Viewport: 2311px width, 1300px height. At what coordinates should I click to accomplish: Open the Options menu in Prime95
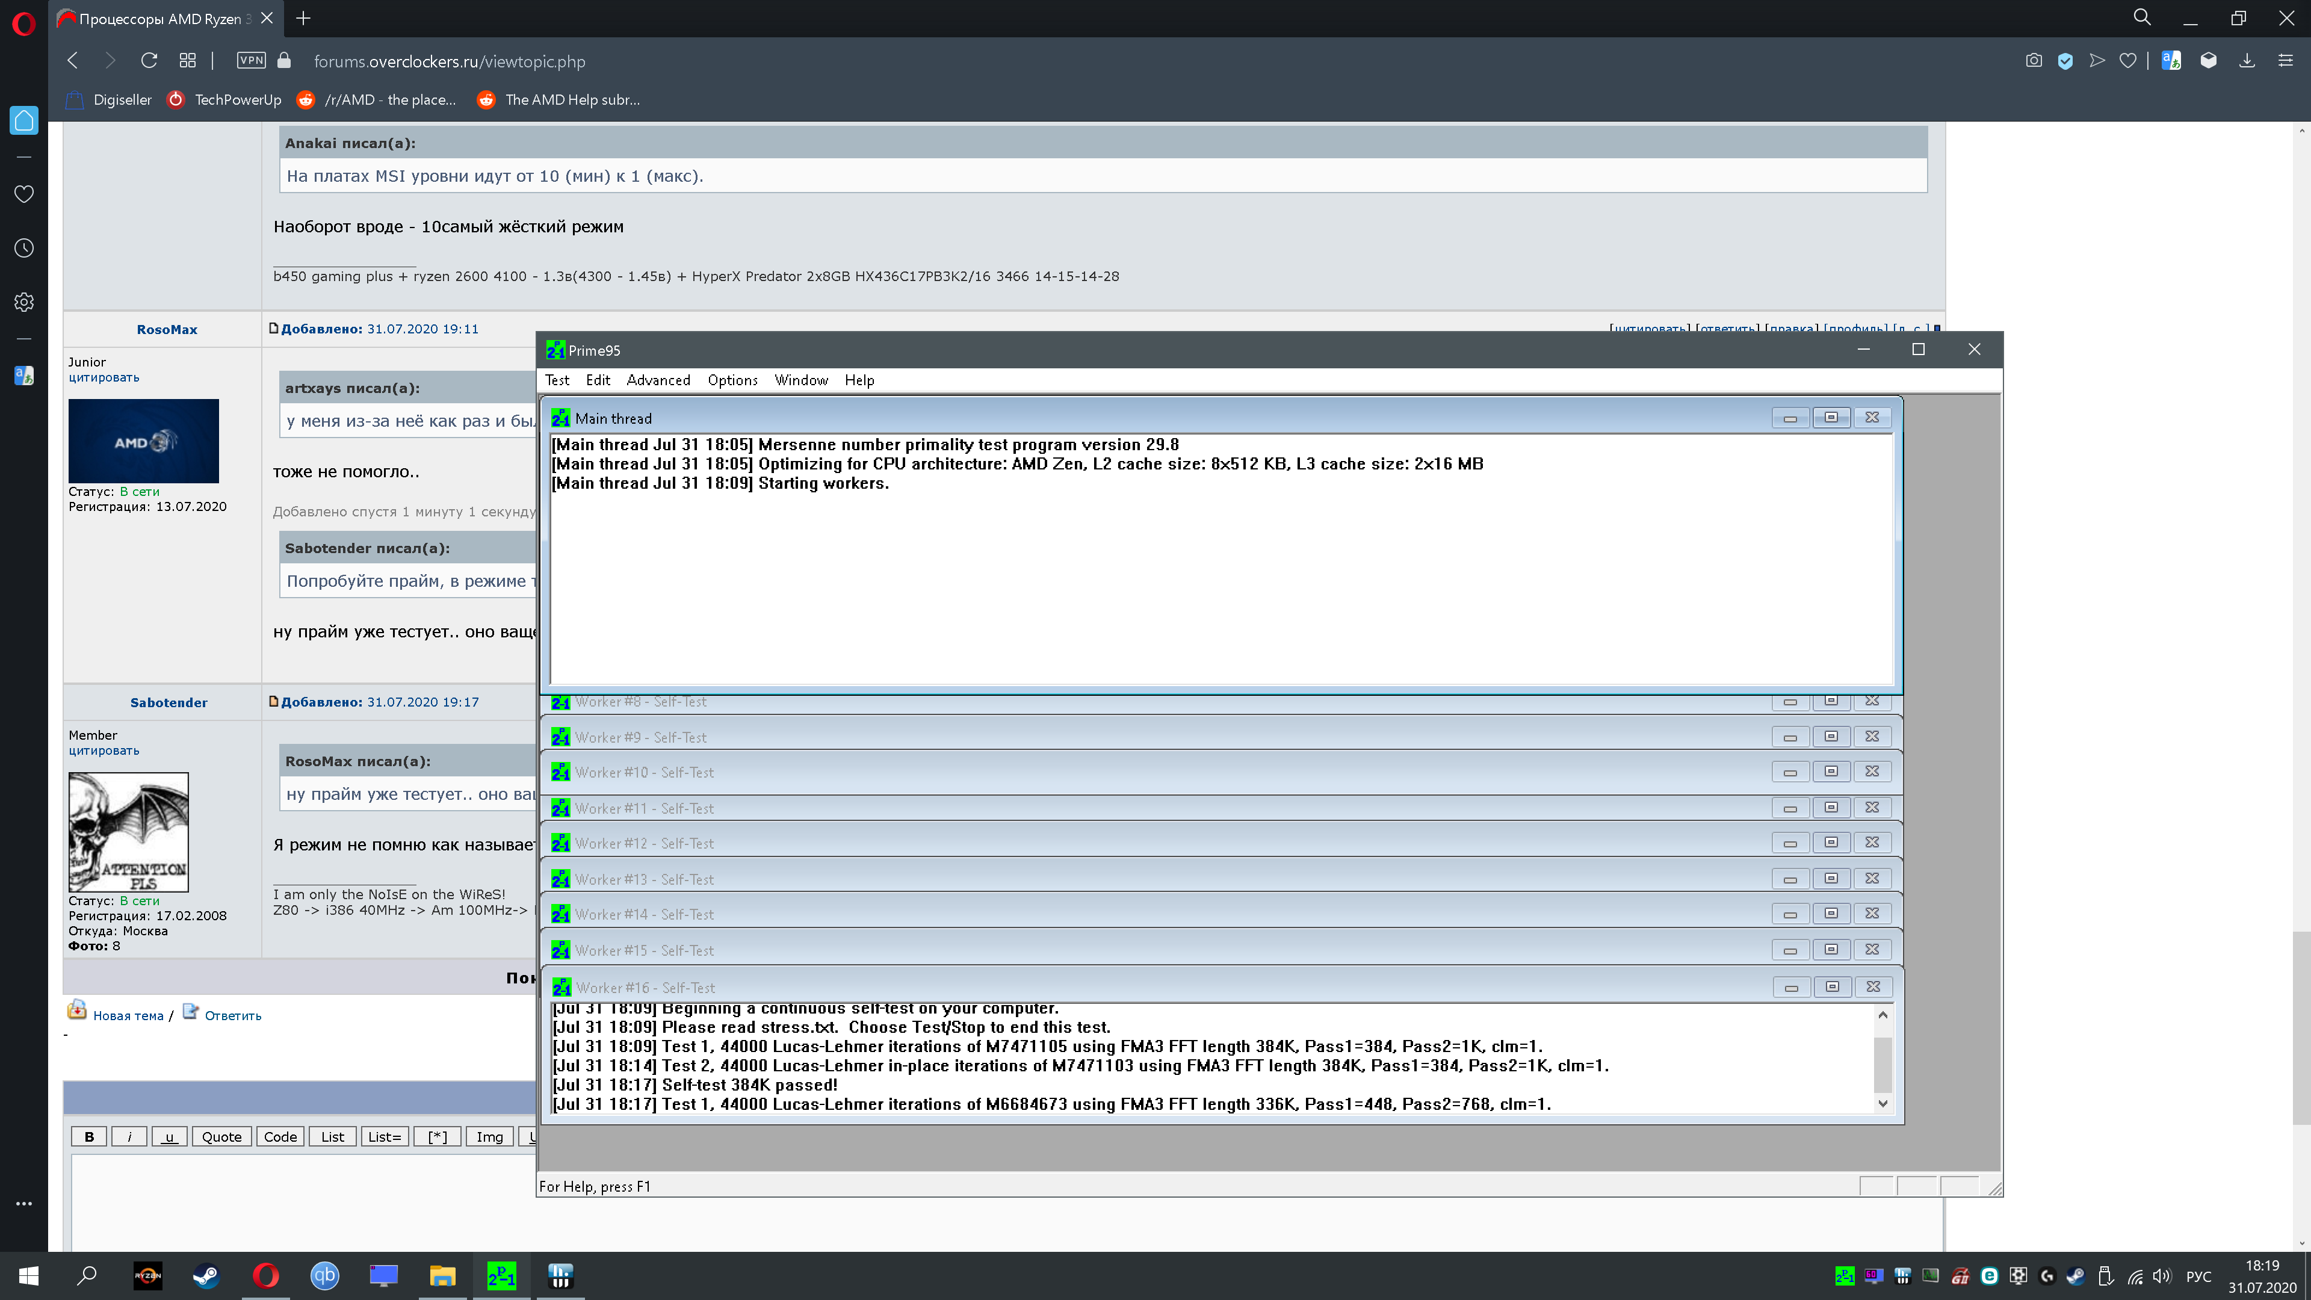click(732, 380)
